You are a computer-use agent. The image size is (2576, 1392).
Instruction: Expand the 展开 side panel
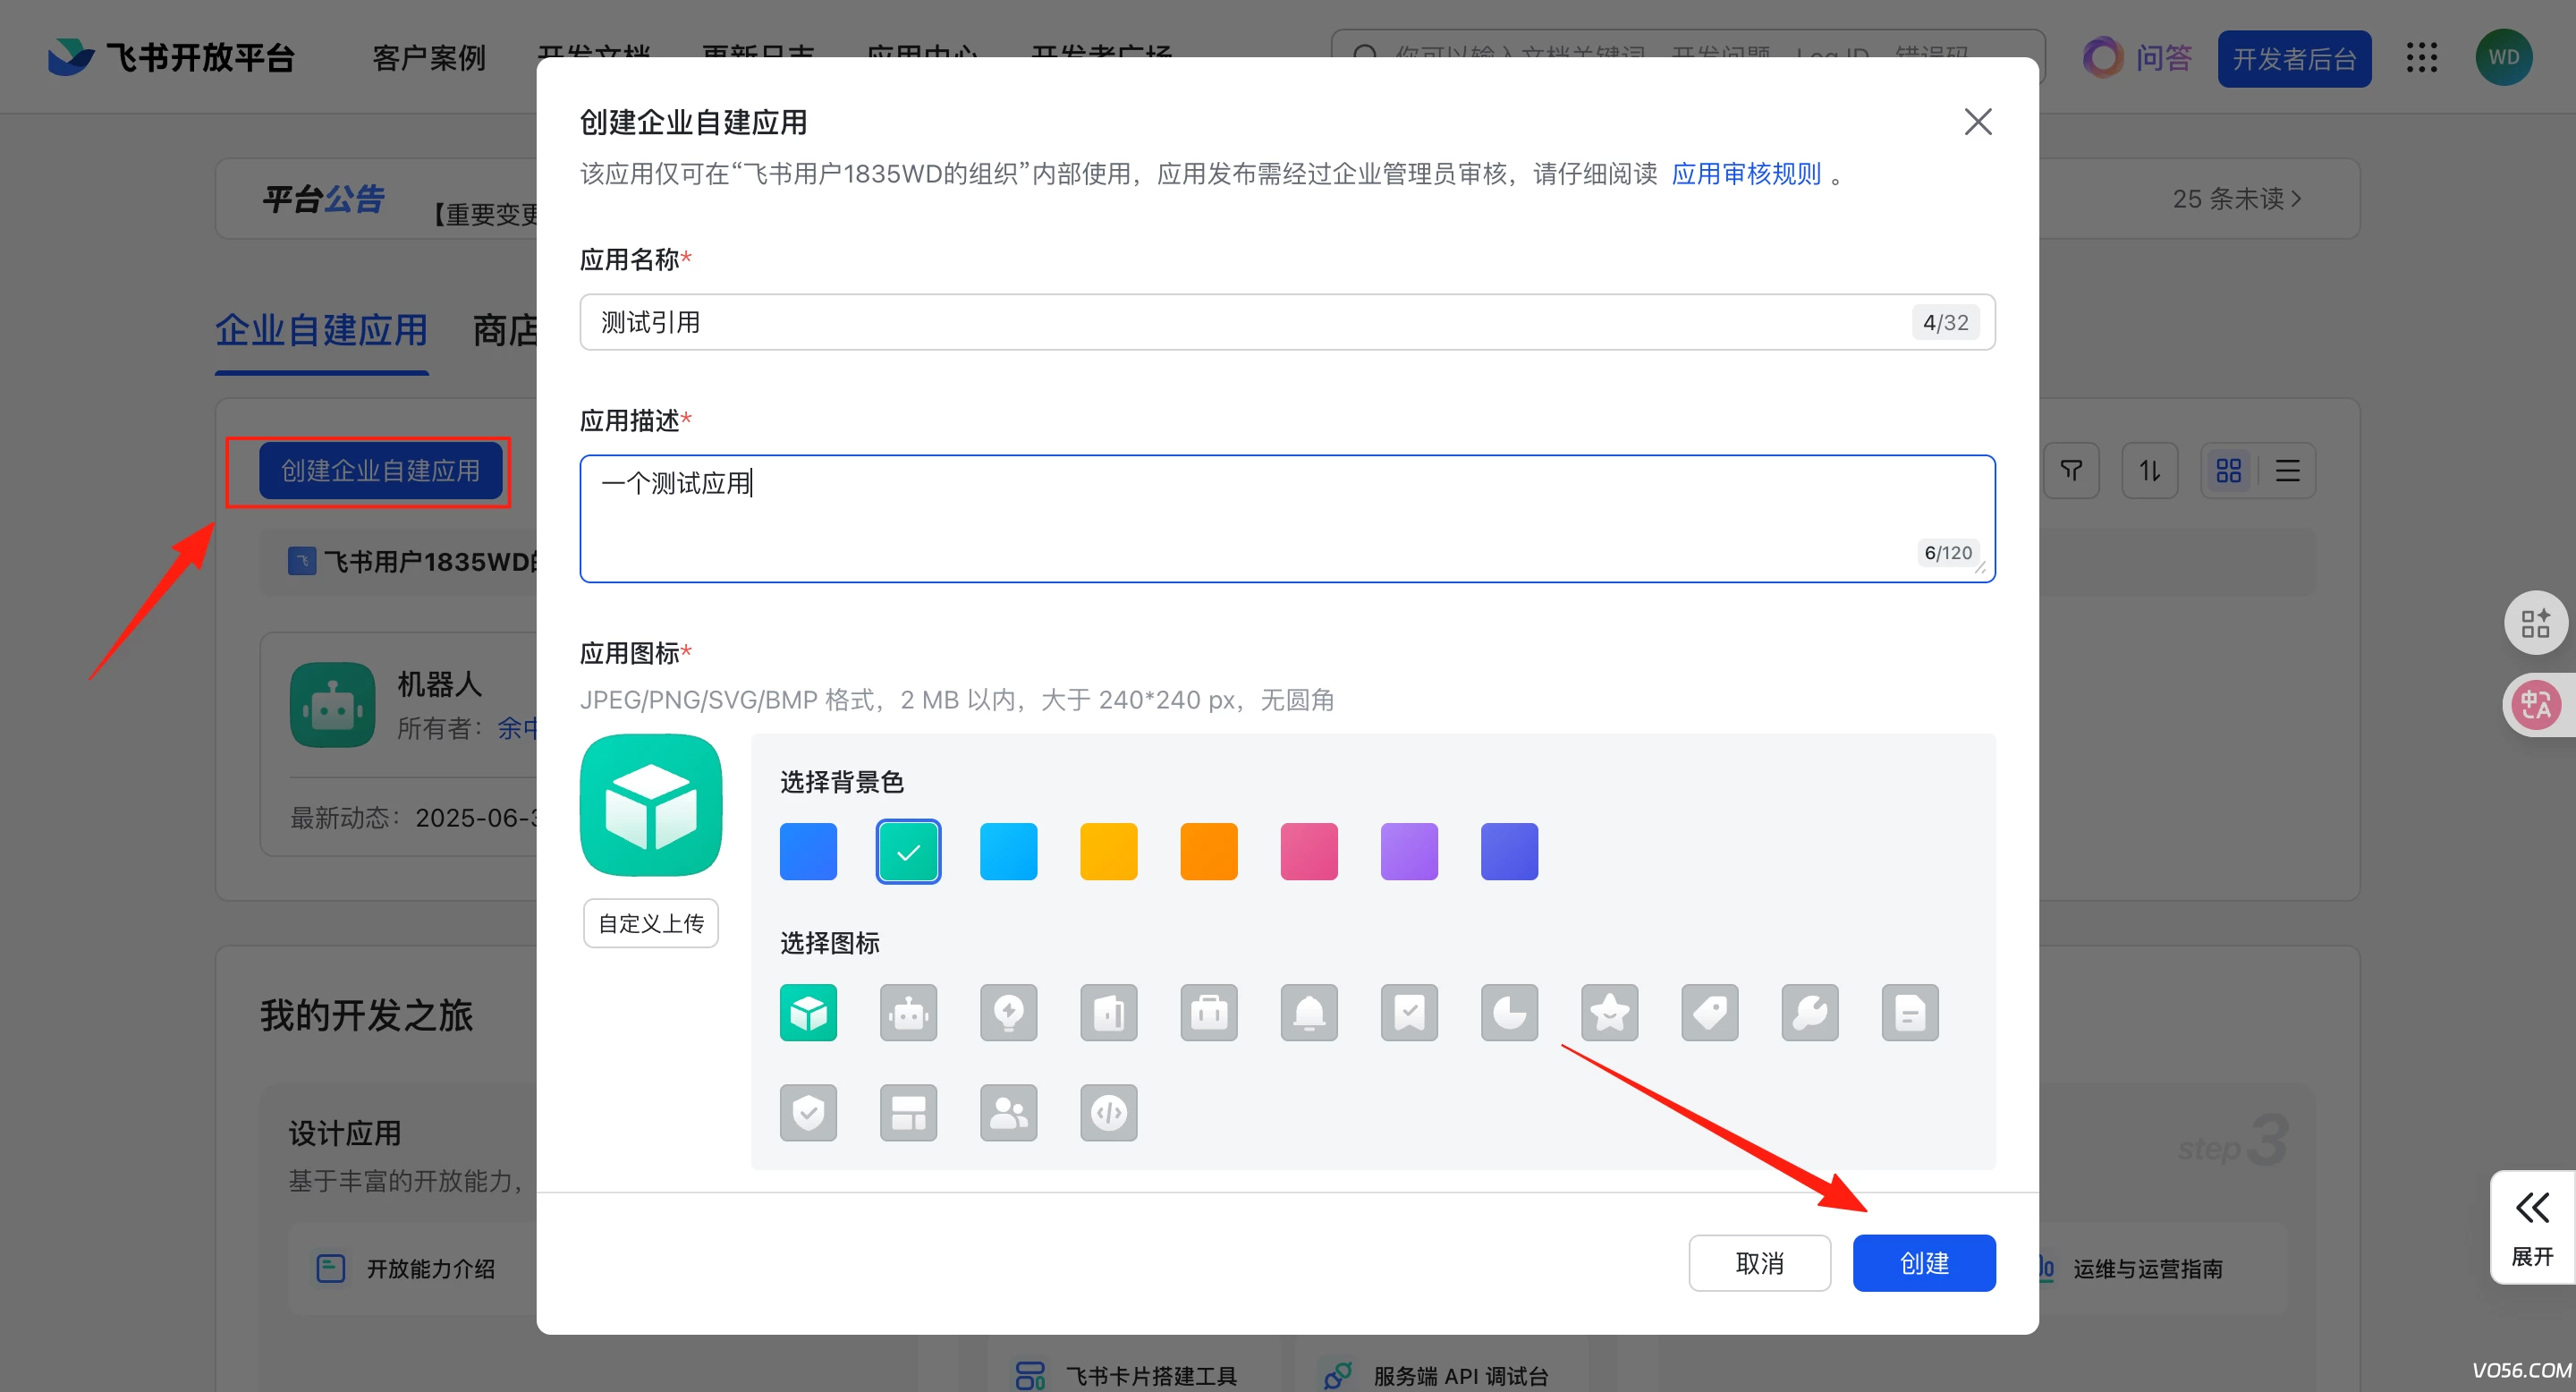(2532, 1228)
